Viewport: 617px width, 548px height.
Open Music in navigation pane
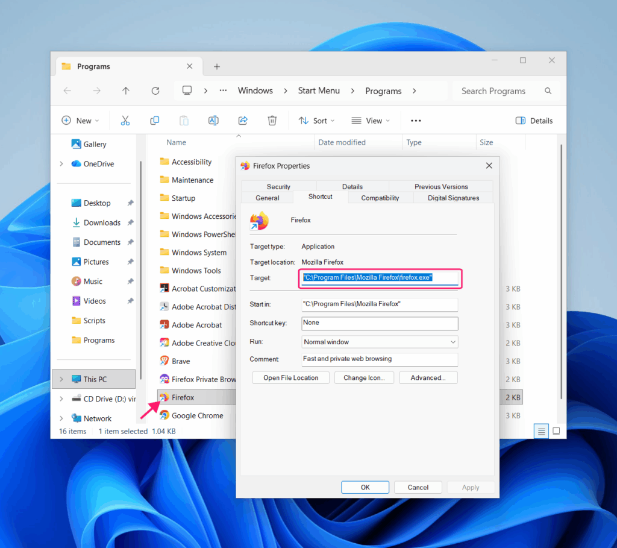pos(93,282)
